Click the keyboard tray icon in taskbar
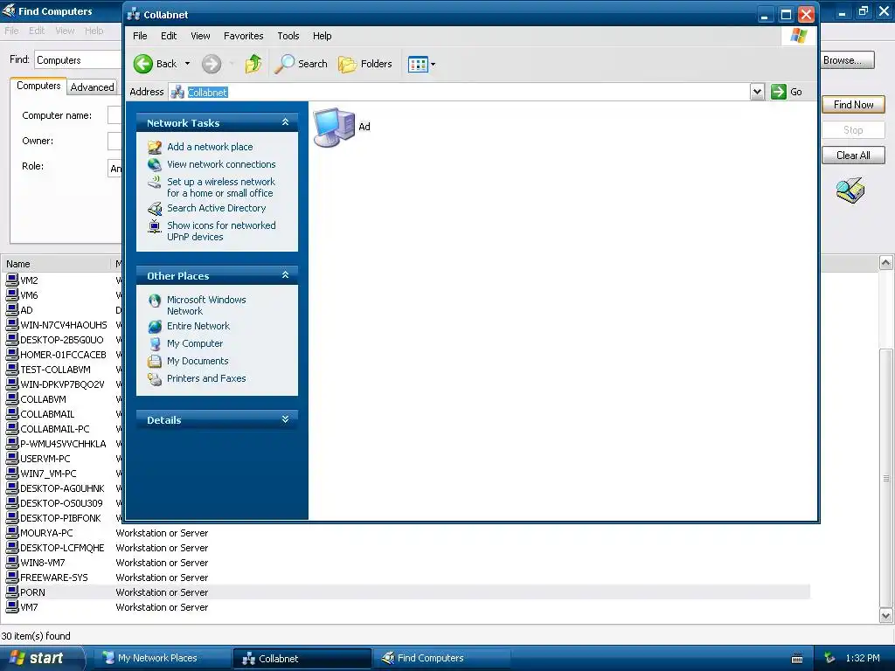The height and width of the screenshot is (671, 895). (x=797, y=659)
